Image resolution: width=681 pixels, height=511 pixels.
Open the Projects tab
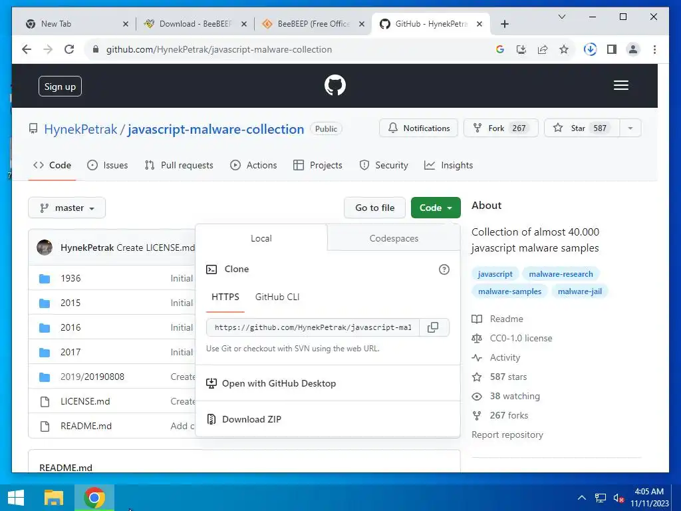click(318, 165)
